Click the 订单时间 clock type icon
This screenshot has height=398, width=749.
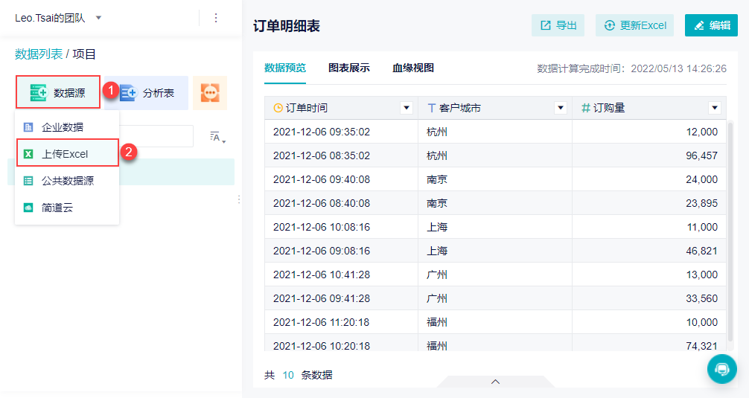pos(278,108)
